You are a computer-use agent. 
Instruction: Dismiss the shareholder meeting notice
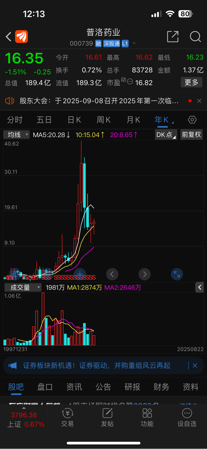tap(199, 101)
